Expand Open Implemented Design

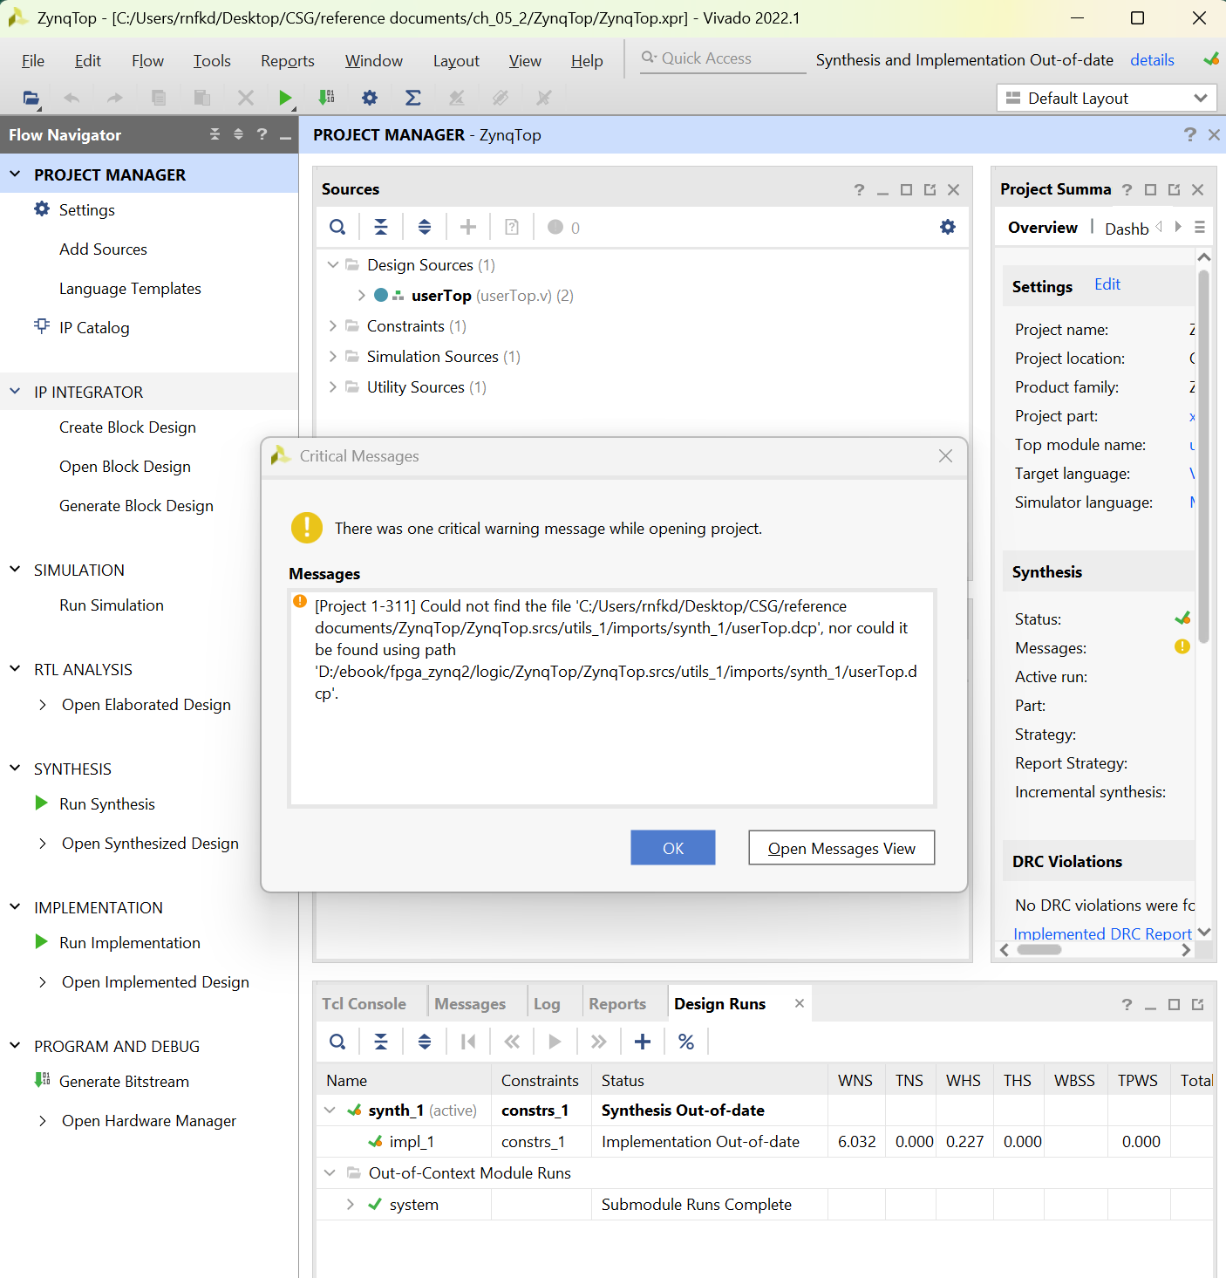(43, 982)
